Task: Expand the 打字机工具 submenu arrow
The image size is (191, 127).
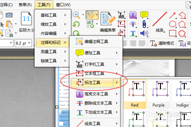Action: [x=117, y=64]
